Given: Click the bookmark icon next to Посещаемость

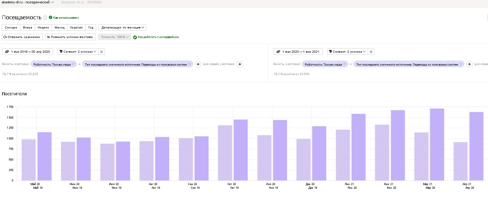Looking at the screenshot, I should point(45,18).
